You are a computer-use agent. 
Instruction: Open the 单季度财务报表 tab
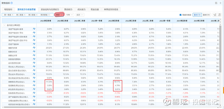(111, 10)
